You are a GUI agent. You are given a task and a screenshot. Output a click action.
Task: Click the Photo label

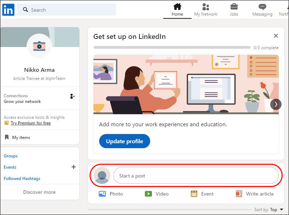coord(116,194)
